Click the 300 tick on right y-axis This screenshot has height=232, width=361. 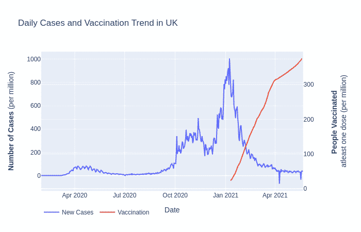point(308,85)
